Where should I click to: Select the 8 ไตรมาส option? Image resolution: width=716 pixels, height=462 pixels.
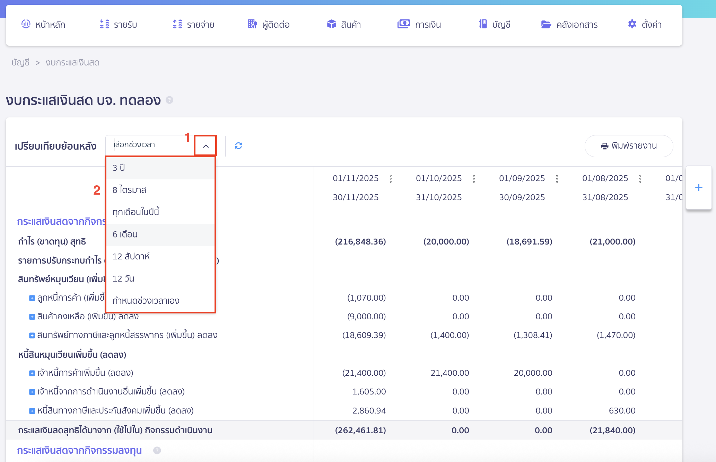(x=130, y=190)
